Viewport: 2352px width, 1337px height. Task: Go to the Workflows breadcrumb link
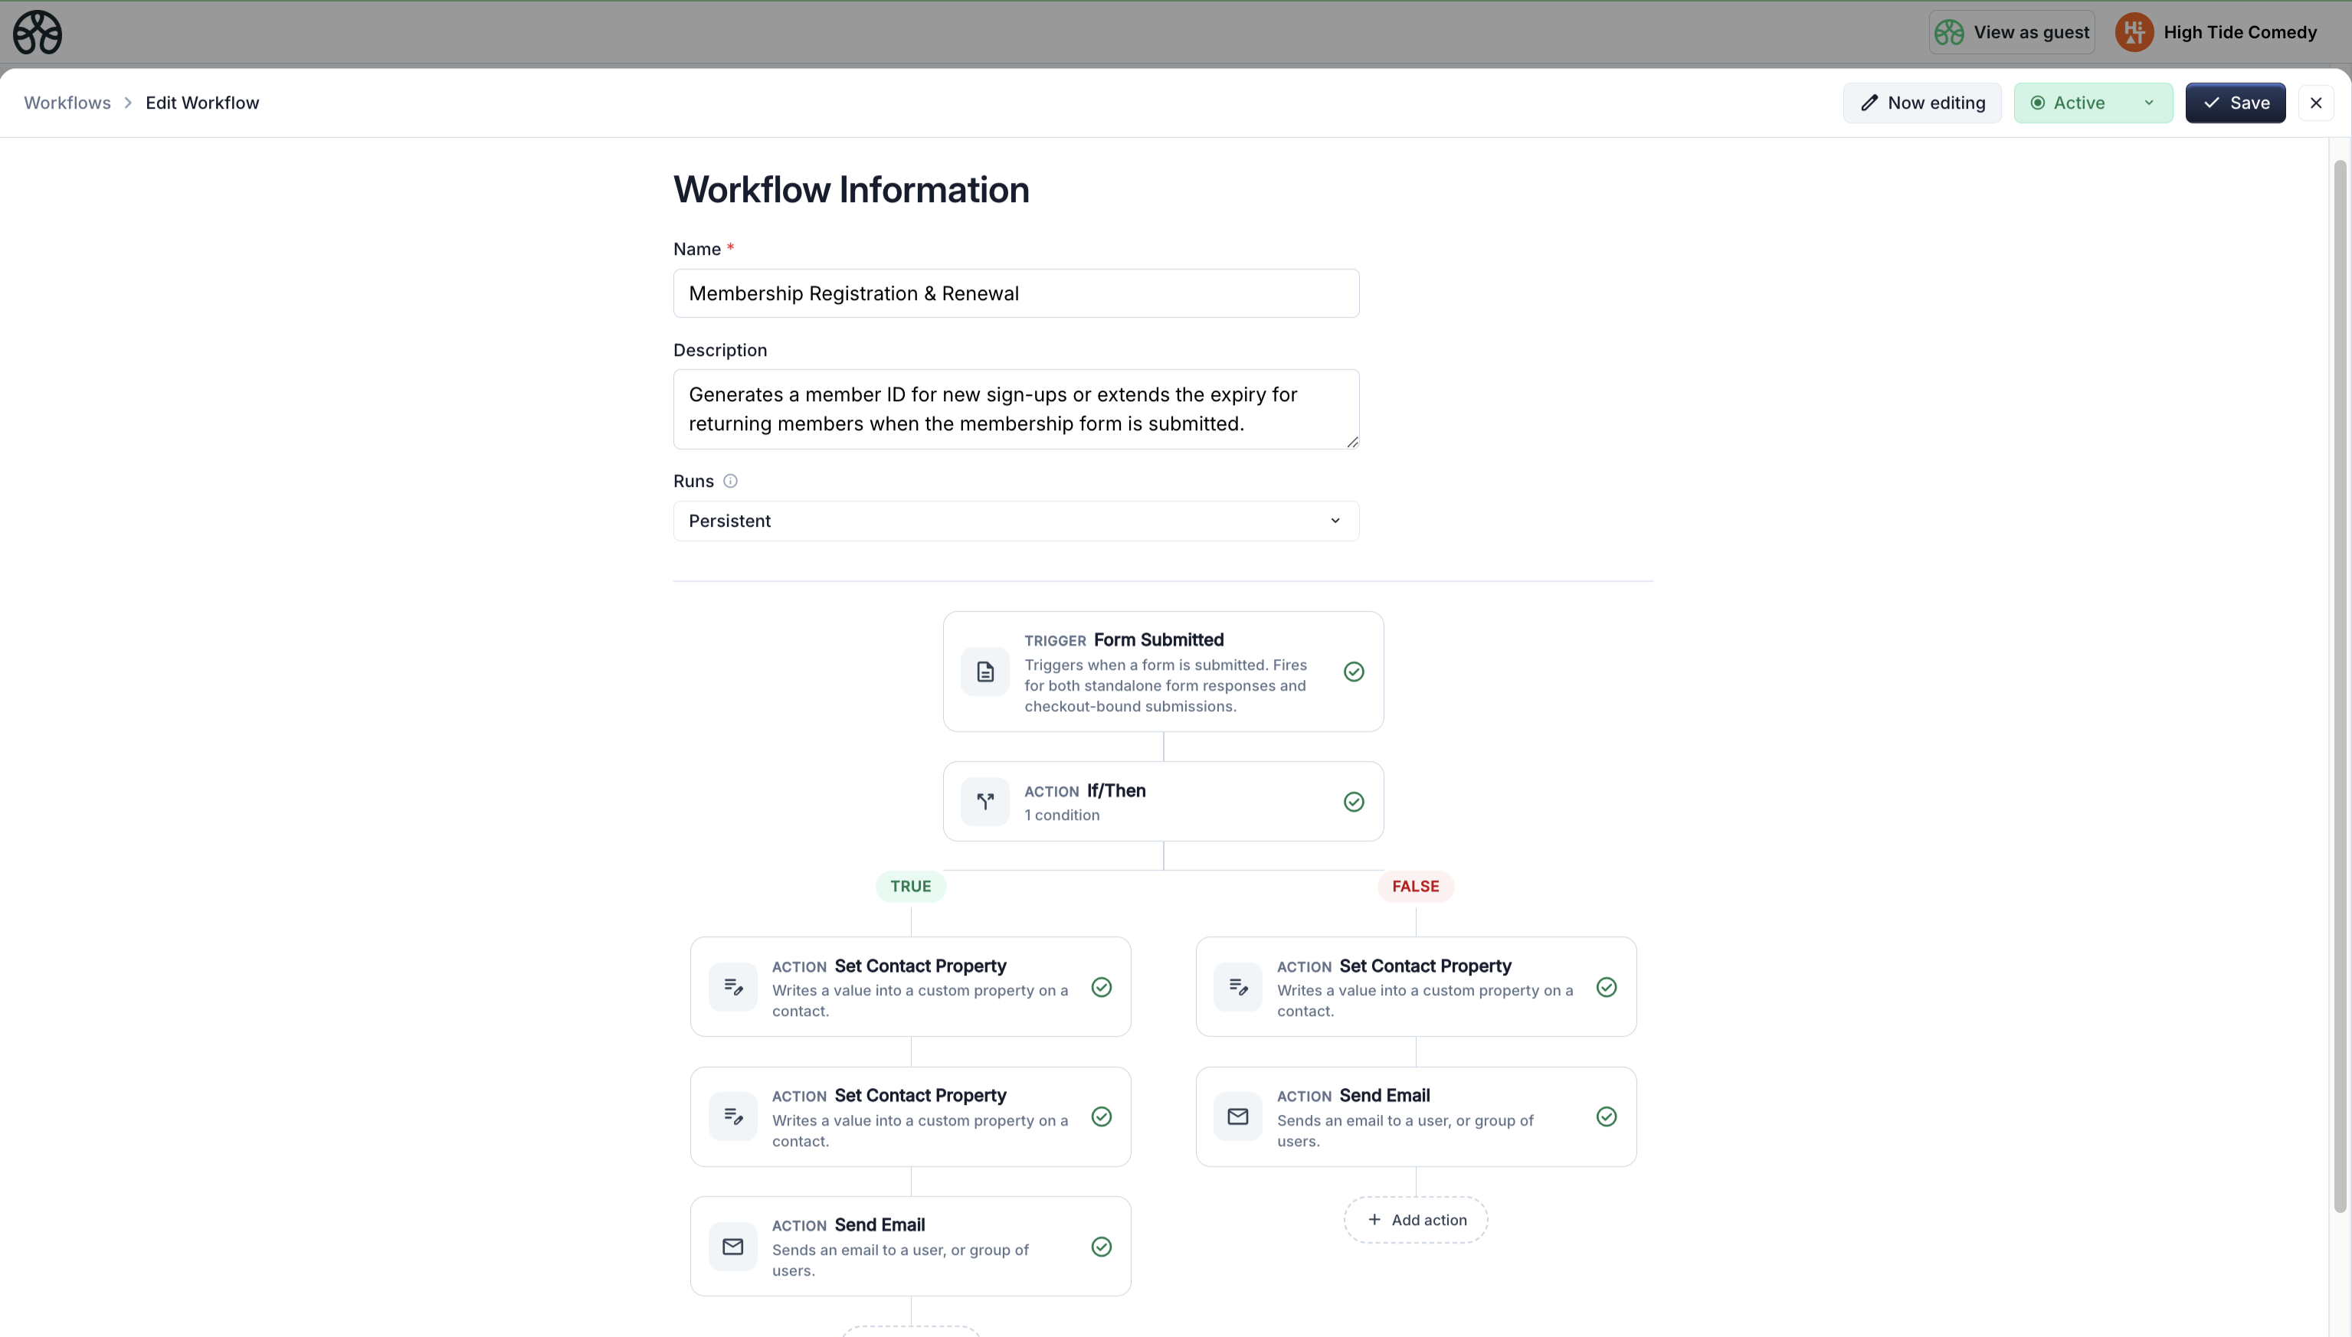[67, 103]
